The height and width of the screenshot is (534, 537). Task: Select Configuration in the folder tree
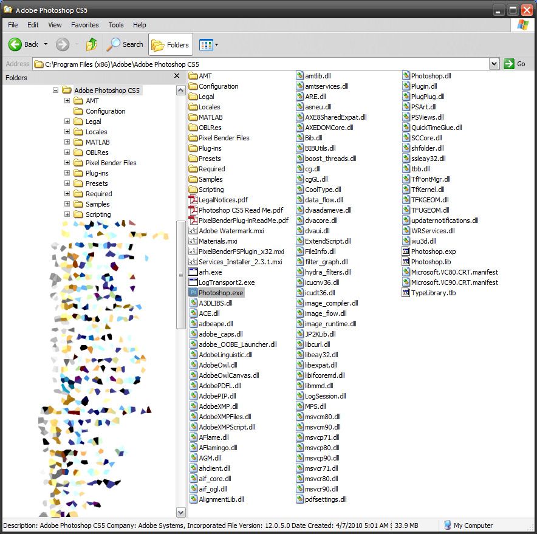click(105, 111)
